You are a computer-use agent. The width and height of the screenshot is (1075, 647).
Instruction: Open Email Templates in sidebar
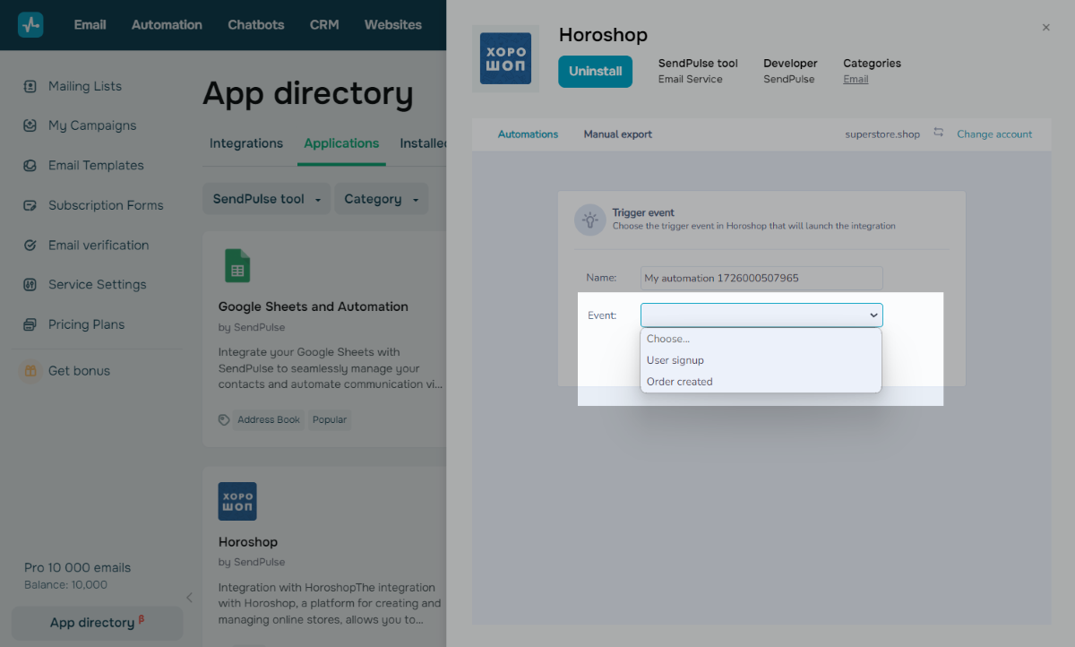[97, 166]
